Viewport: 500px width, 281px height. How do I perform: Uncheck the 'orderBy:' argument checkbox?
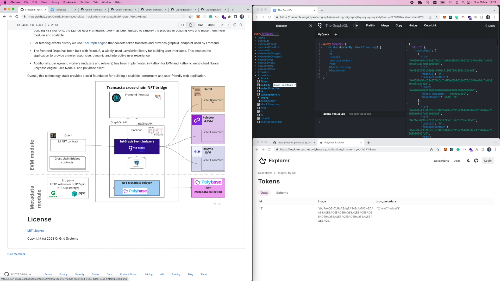pos(258,85)
